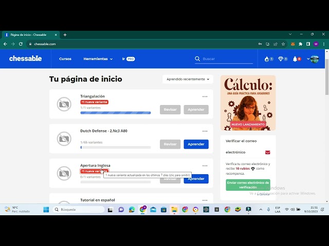Open the Aprendido recientemente sort dropdown
329x246 pixels.
(188, 79)
